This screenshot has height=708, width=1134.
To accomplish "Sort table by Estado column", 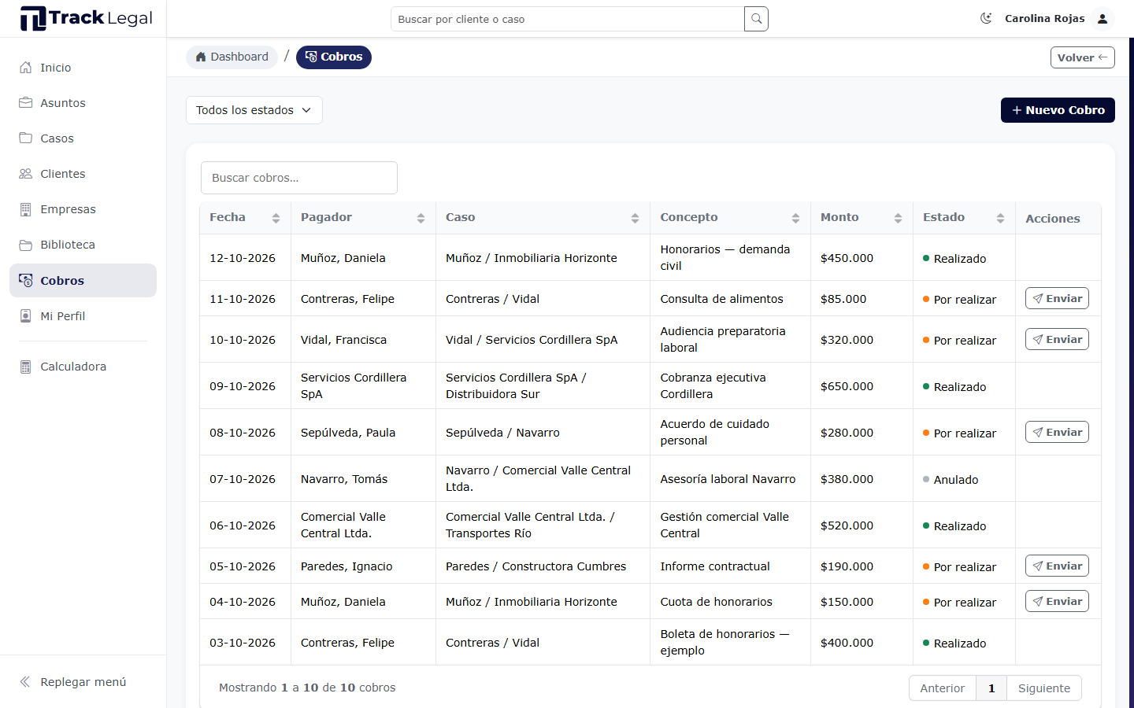I will click(964, 218).
